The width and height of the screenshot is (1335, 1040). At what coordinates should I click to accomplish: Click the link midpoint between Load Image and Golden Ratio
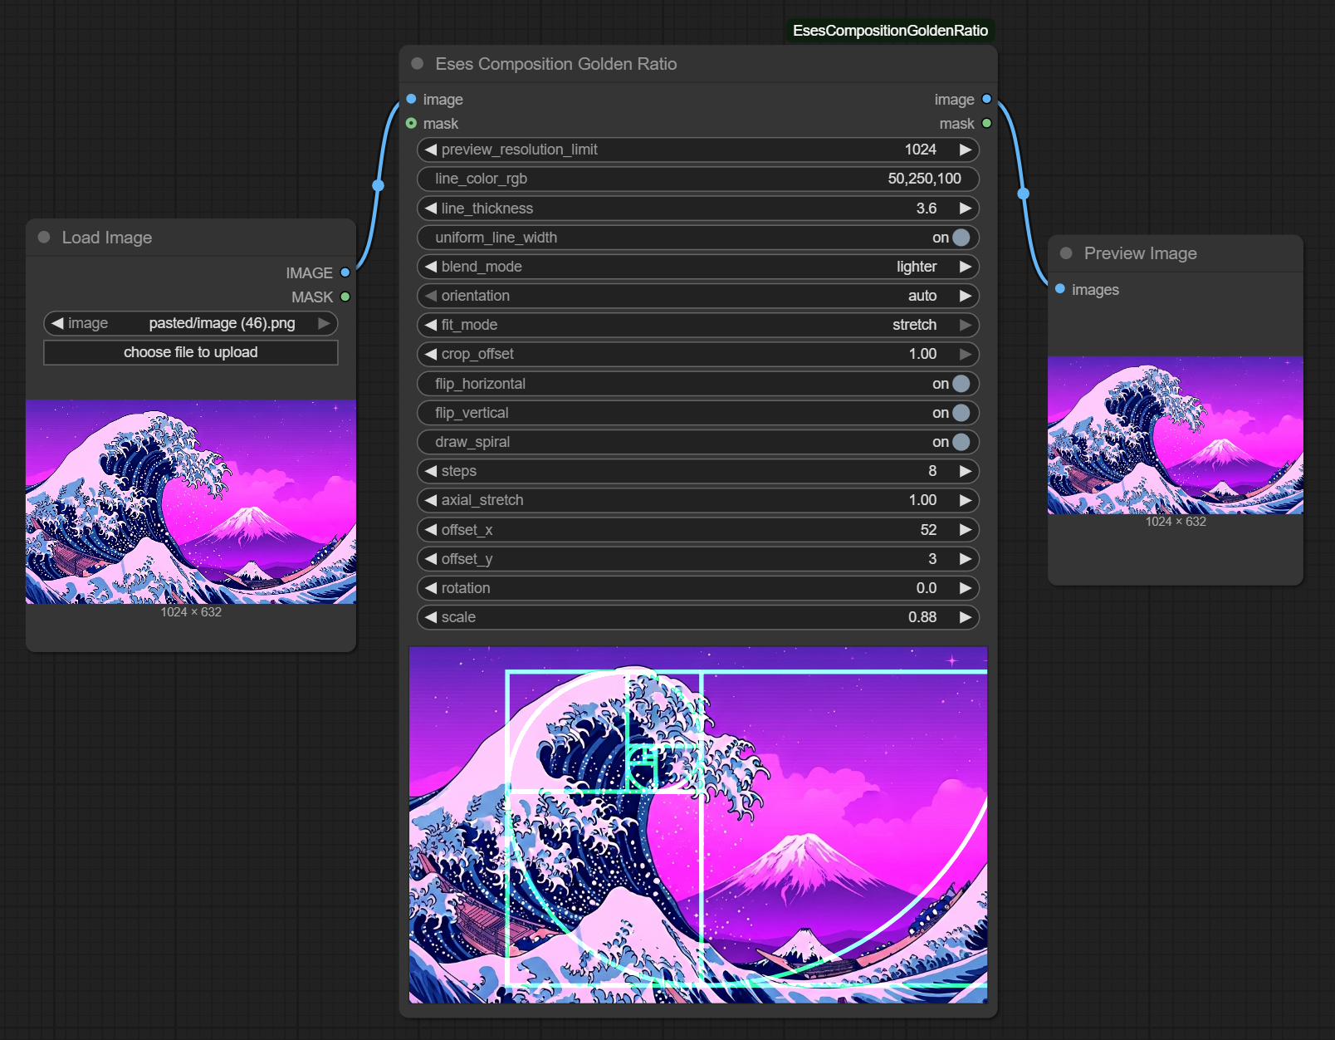pyautogui.click(x=378, y=185)
